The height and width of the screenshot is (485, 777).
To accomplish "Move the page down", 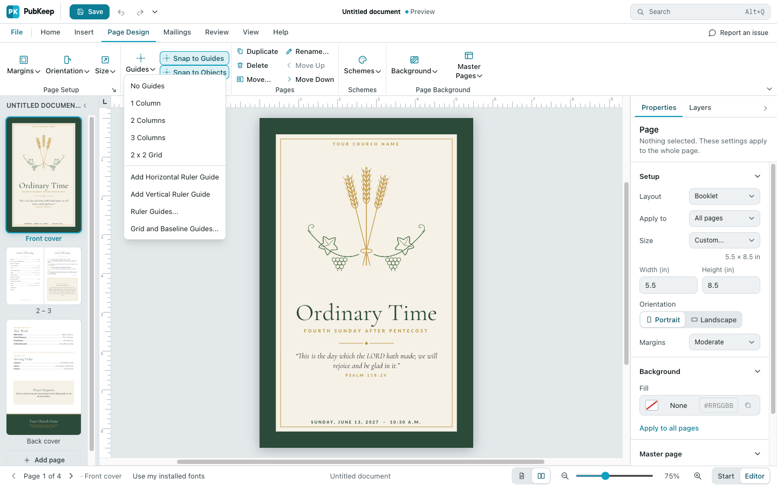I will (310, 80).
